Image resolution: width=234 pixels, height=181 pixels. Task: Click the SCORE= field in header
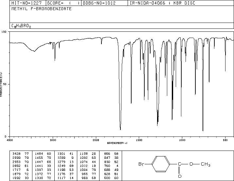click(63, 3)
